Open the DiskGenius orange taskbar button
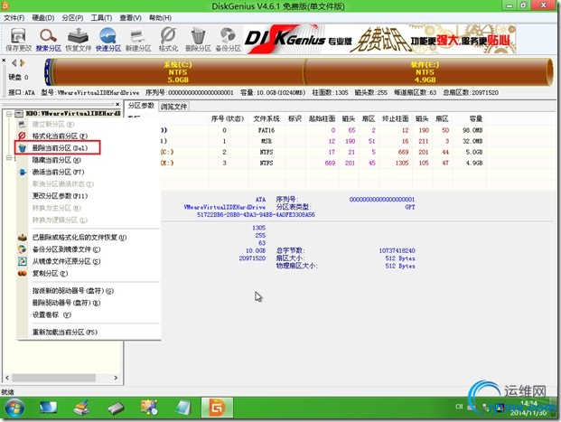The height and width of the screenshot is (422, 561). click(217, 408)
